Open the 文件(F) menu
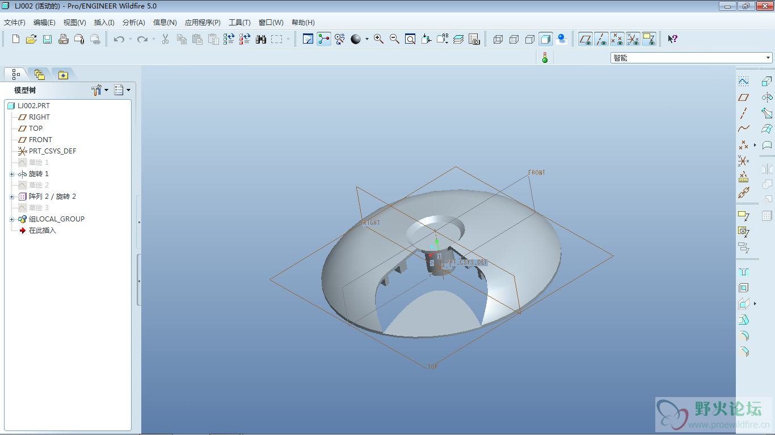Image resolution: width=775 pixels, height=435 pixels. (15, 23)
